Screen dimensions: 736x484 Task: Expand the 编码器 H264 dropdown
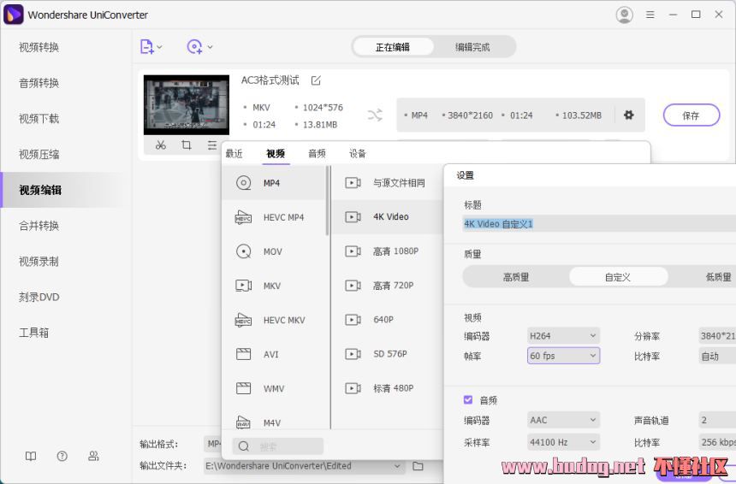[x=563, y=336]
